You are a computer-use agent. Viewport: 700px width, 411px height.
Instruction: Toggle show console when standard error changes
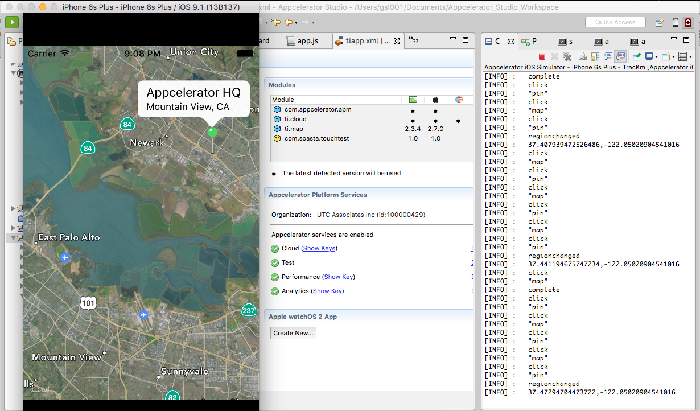[620, 56]
